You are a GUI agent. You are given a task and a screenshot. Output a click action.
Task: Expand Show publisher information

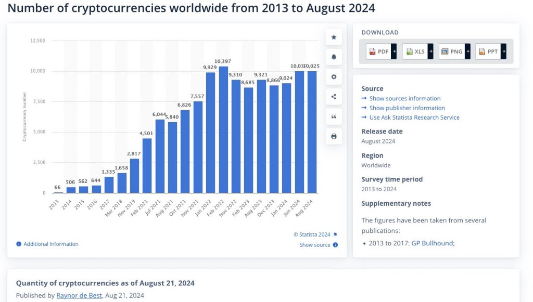[x=407, y=108]
